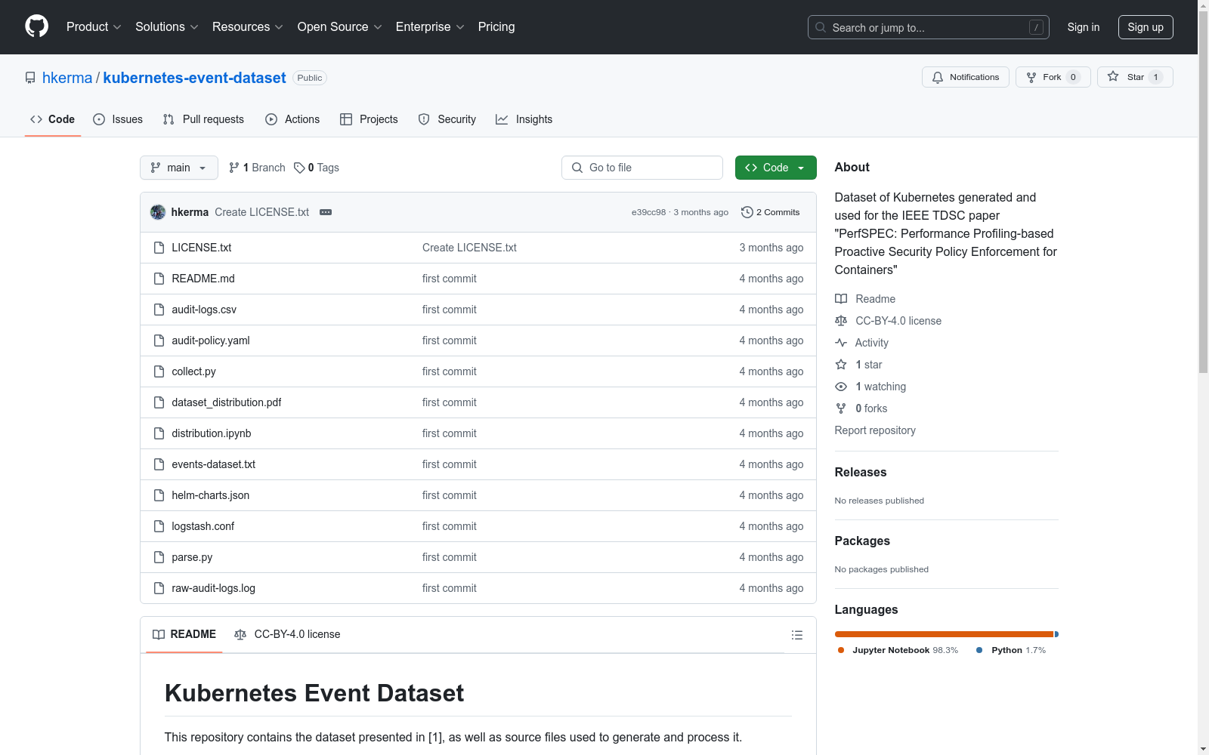Click the Sign up button

pos(1146,27)
